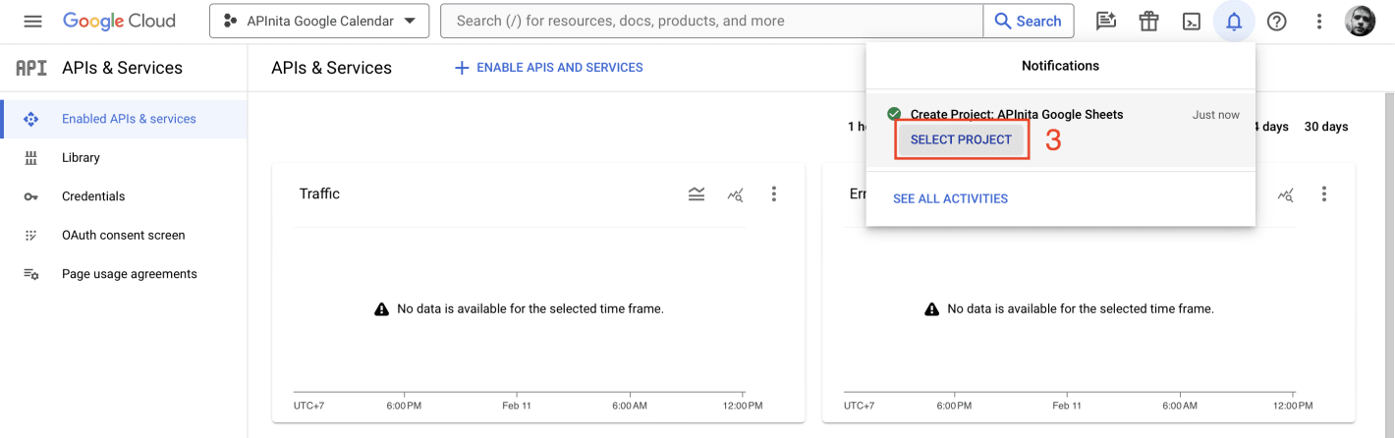The width and height of the screenshot is (1395, 438).
Task: Open Traffic chart more options menu
Action: point(774,194)
